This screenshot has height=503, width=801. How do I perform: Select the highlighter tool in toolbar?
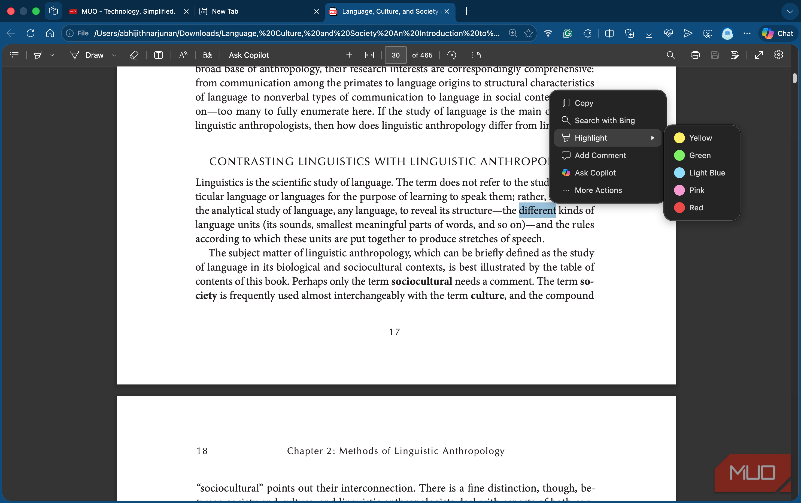tap(38, 55)
